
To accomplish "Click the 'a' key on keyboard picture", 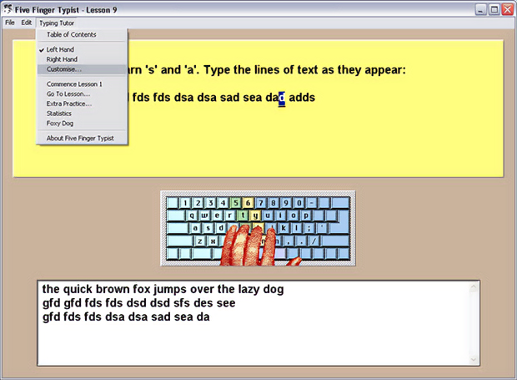I will [195, 228].
